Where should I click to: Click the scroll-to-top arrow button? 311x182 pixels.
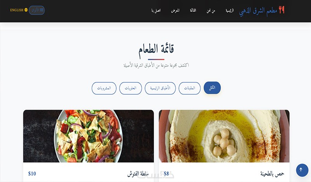click(x=302, y=170)
